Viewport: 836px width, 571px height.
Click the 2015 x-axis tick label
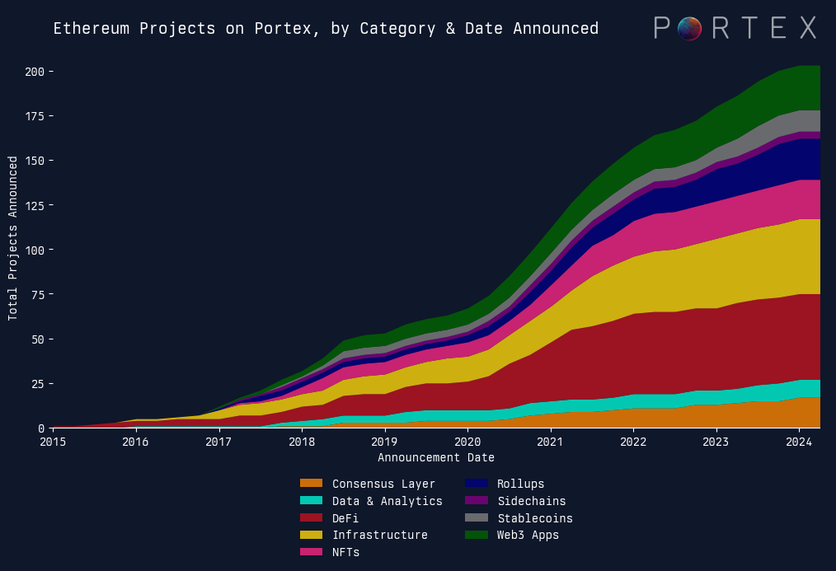tap(54, 442)
